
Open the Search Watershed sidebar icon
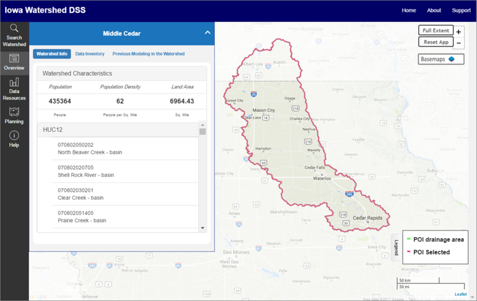[x=14, y=28]
